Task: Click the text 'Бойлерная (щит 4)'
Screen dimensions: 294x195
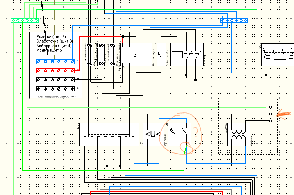Action: coord(54,46)
